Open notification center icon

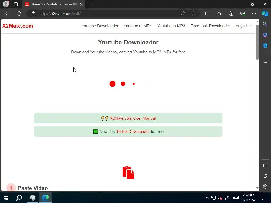(262, 198)
